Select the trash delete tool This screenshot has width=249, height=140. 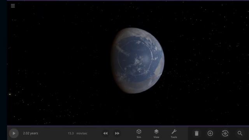[196, 133]
